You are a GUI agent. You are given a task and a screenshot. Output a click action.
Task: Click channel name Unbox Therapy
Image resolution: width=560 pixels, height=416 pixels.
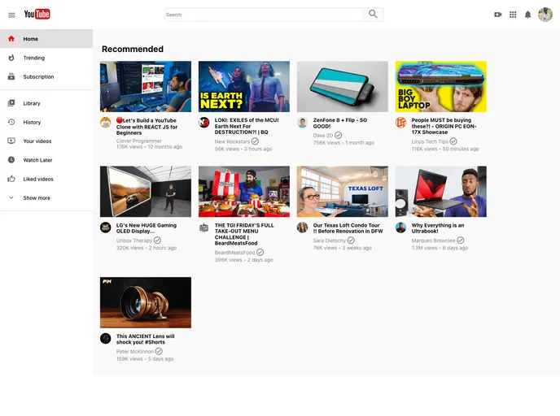click(134, 240)
